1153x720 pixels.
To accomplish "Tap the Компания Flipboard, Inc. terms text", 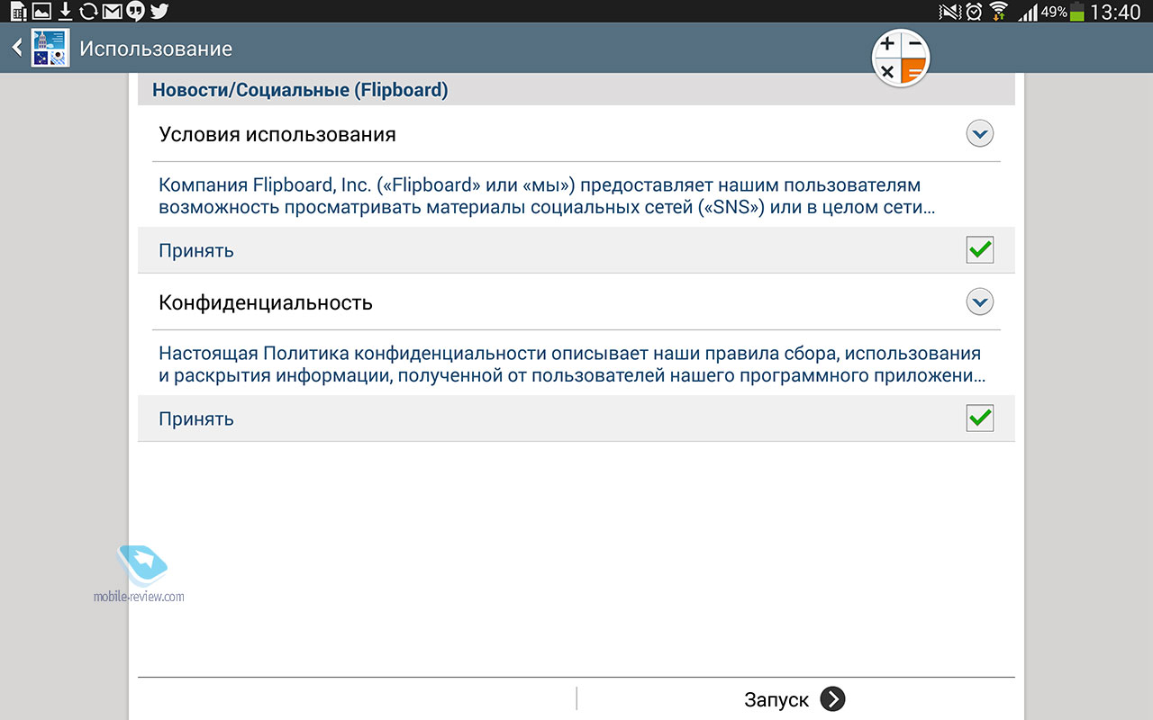I will pos(547,195).
